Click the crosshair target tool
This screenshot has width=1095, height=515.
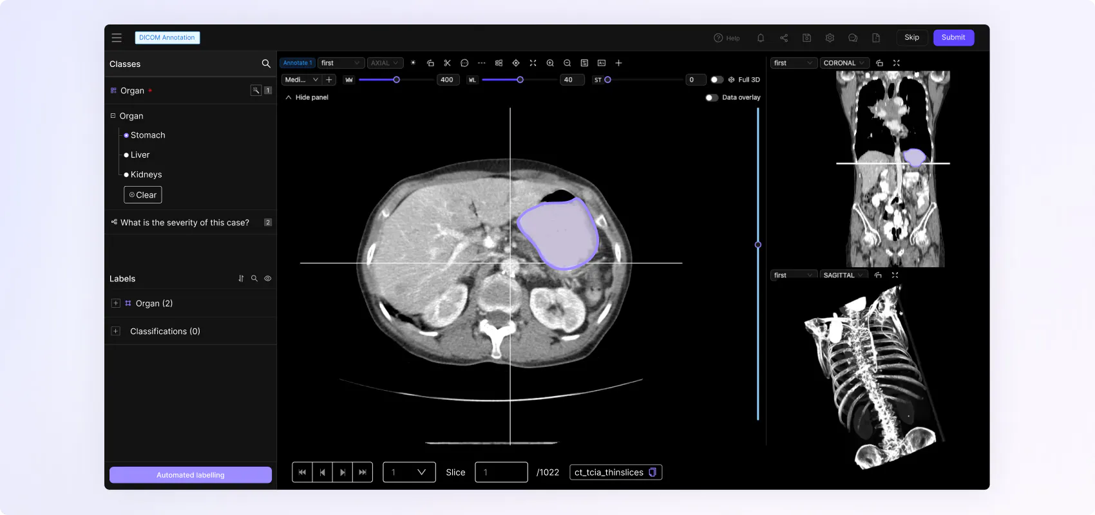(x=516, y=63)
